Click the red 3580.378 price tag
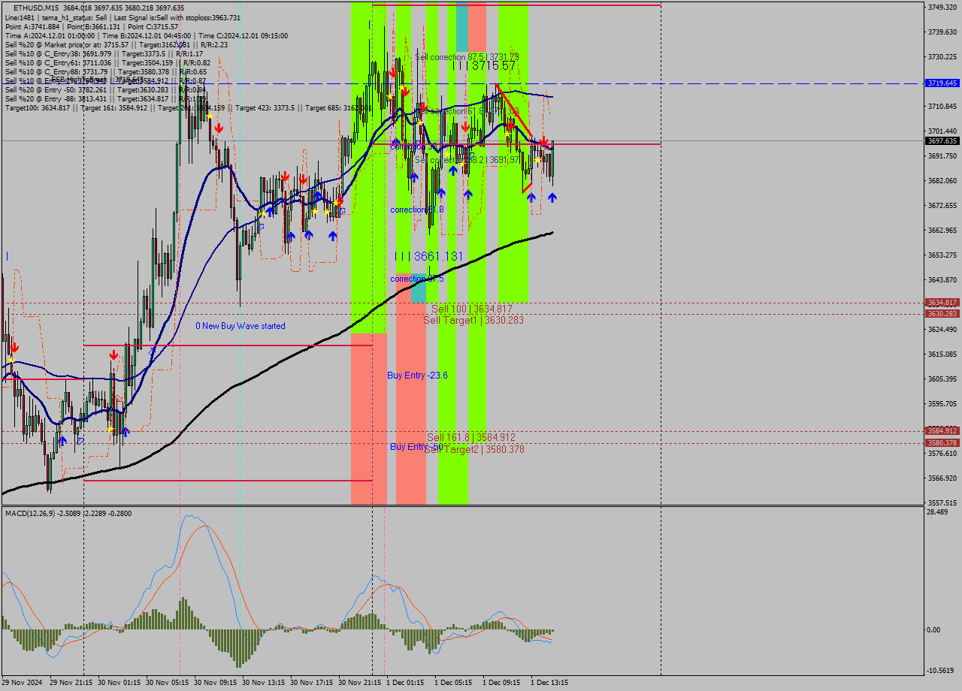The image size is (962, 691). click(942, 443)
